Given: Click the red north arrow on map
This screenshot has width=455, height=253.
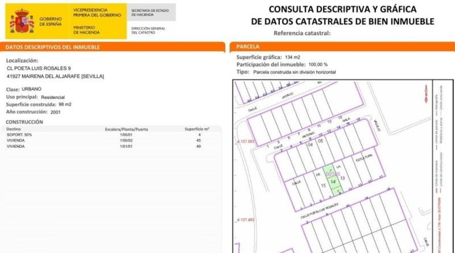Looking at the screenshot, I should [x=426, y=94].
